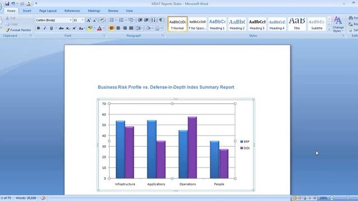Apply the font color red swatch

click(100, 28)
